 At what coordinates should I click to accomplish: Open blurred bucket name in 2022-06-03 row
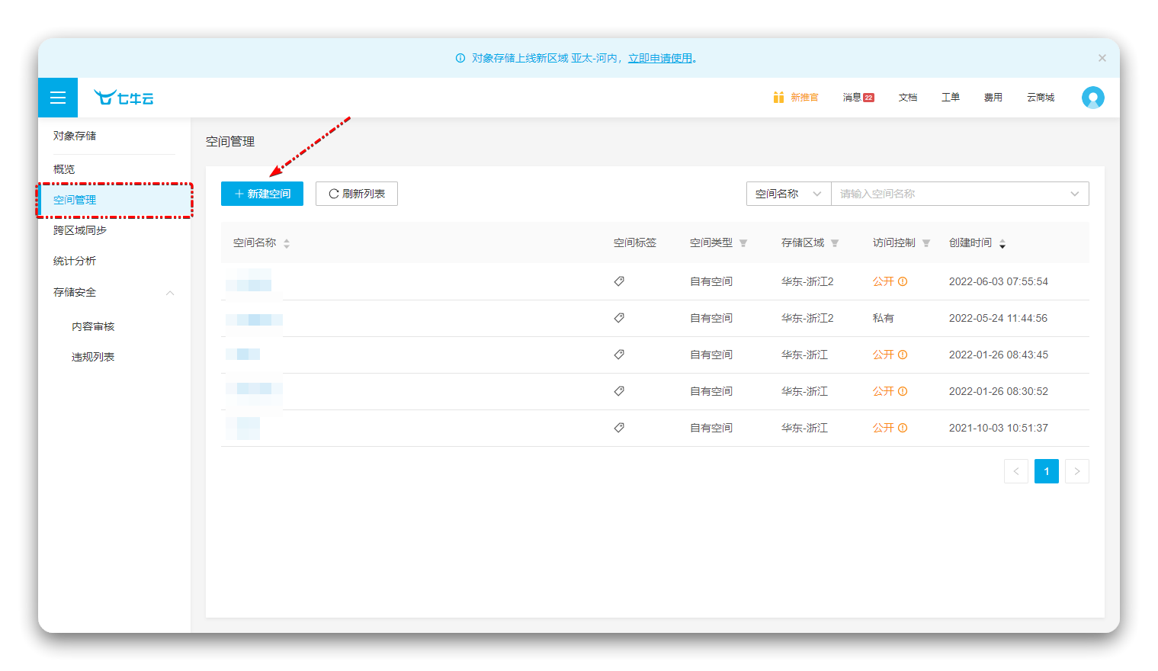point(249,281)
